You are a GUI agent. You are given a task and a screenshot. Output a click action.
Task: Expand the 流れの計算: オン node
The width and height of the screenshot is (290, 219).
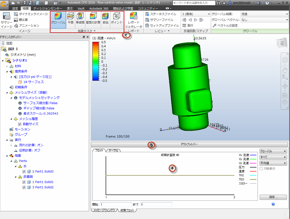(x=11, y=145)
